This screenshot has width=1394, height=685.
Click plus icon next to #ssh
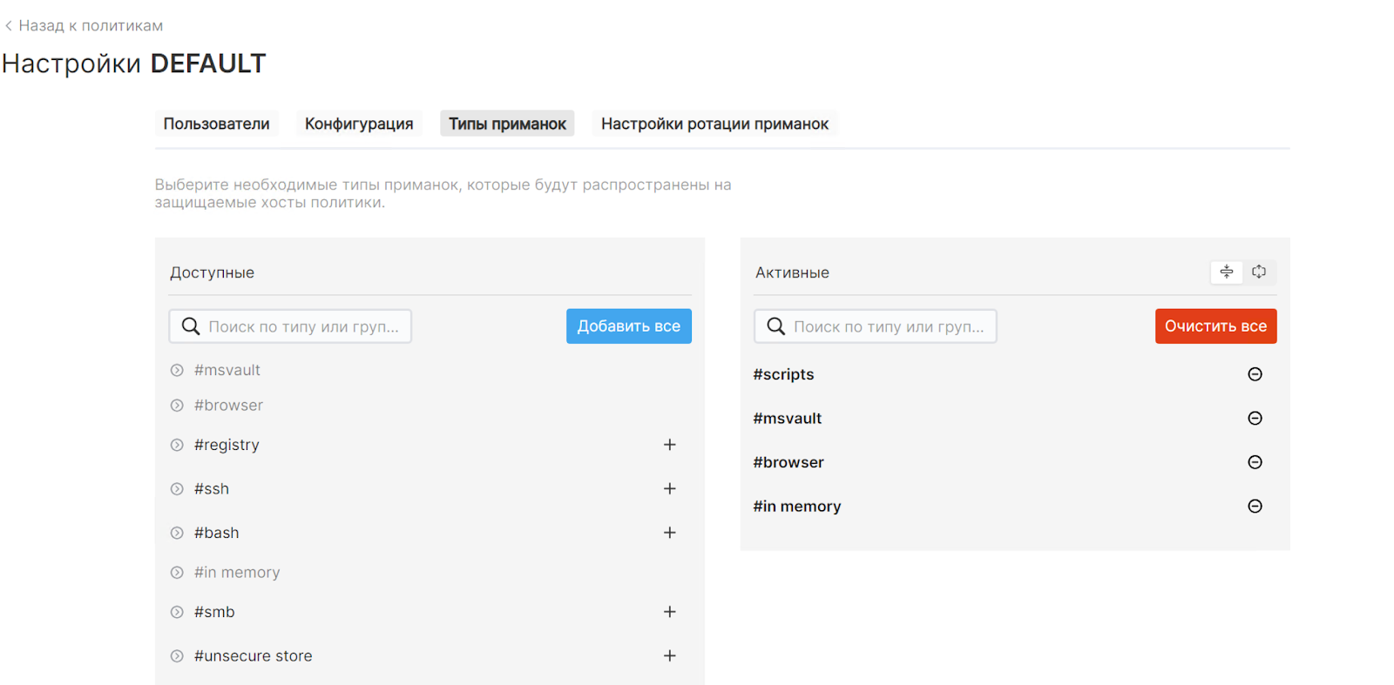pyautogui.click(x=669, y=488)
